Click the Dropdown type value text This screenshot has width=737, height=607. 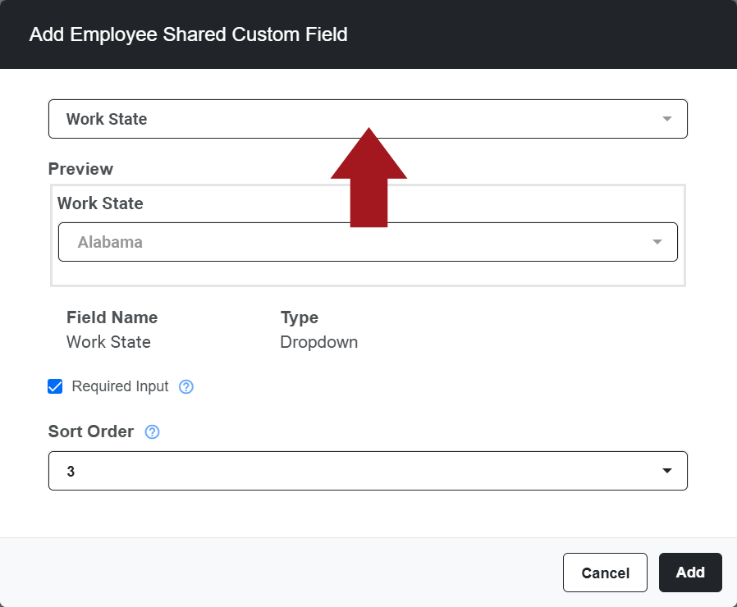coord(318,342)
